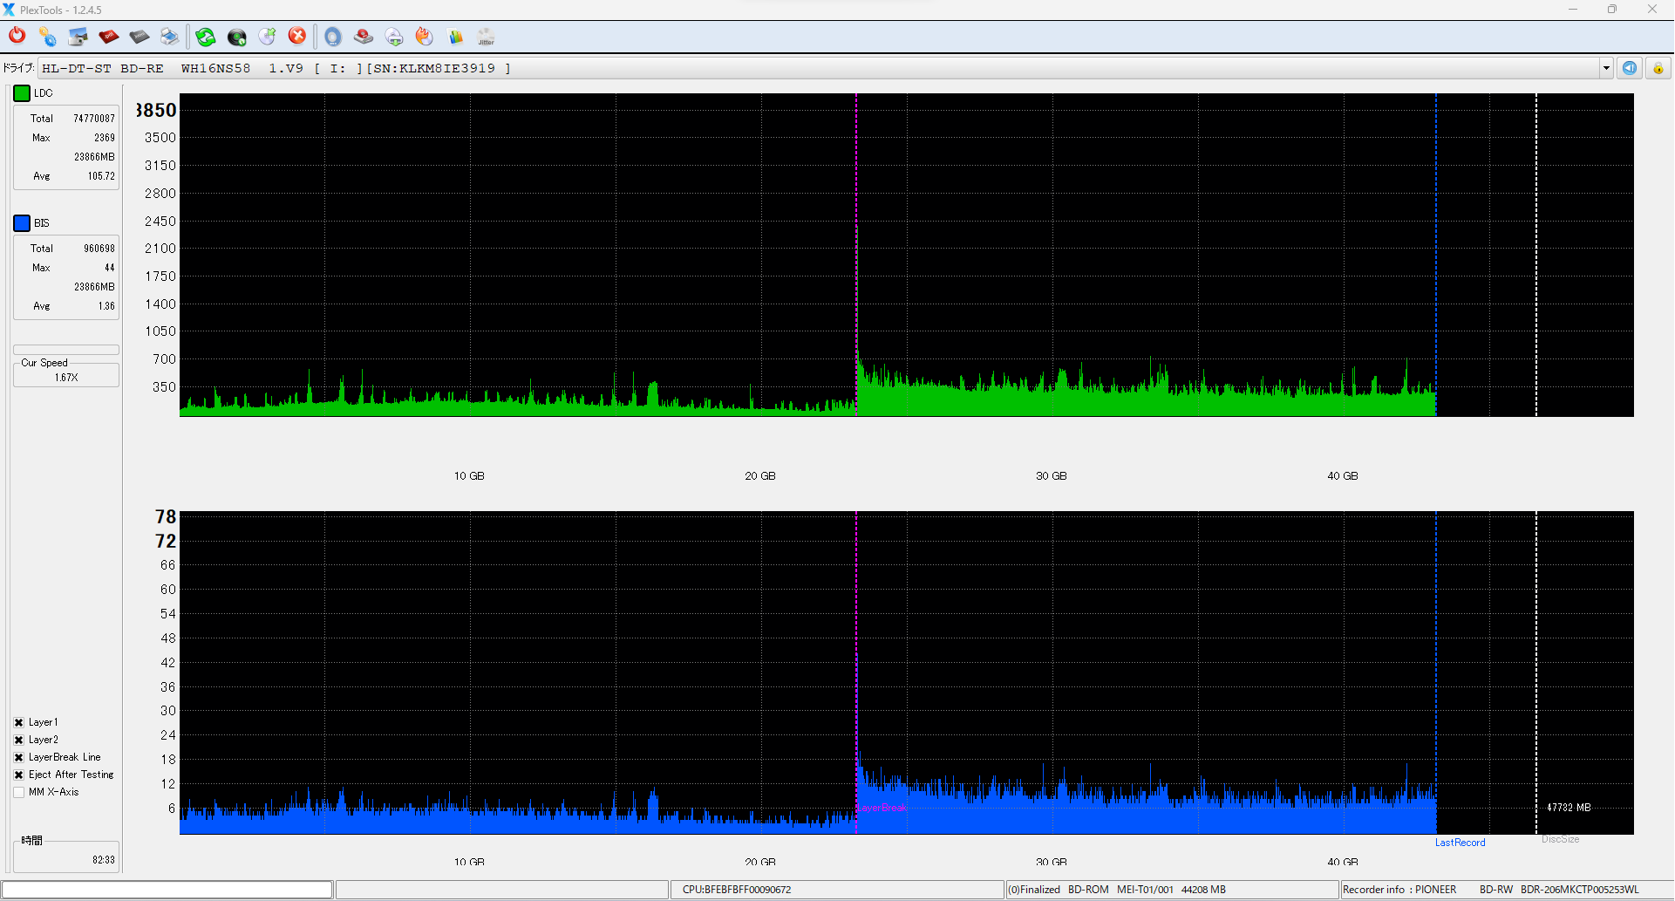
Task: Click the red disc drive icon
Action: point(364,36)
